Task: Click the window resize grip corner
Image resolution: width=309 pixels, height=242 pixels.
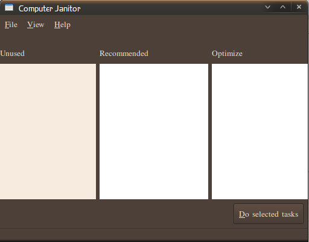Action: tap(305, 235)
